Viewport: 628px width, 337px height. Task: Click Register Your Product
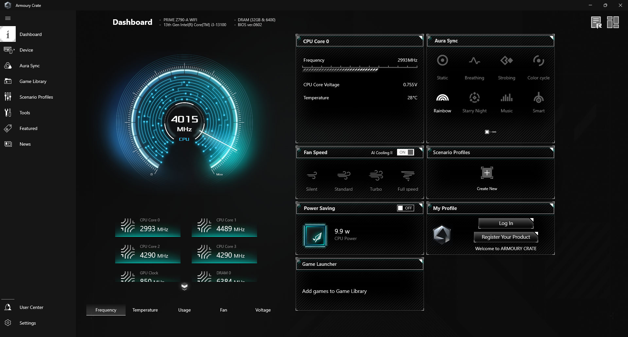pos(505,237)
